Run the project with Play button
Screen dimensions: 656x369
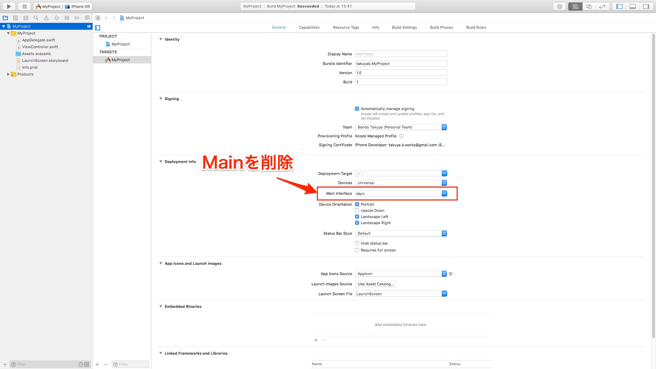[x=9, y=6]
